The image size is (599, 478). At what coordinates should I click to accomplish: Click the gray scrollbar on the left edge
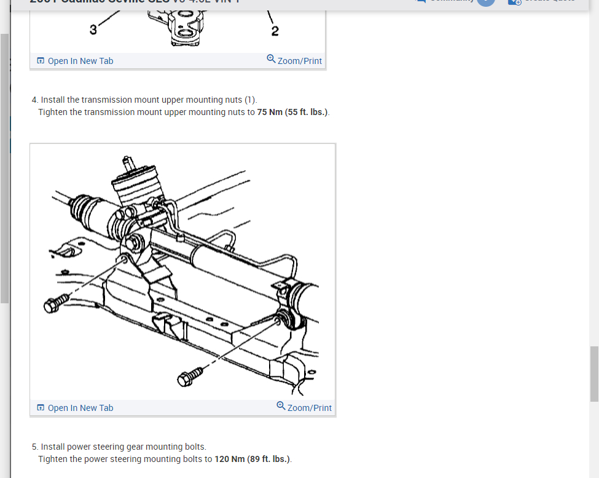tap(4, 169)
